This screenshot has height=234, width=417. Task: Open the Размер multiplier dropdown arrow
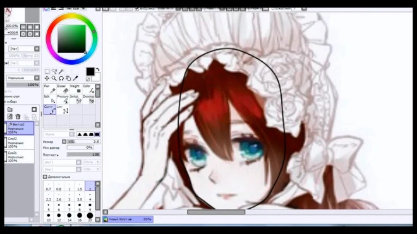[64, 142]
